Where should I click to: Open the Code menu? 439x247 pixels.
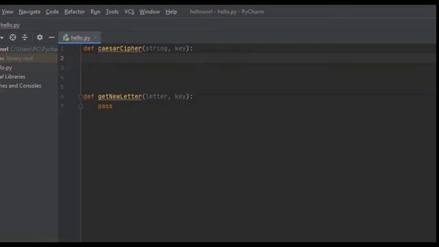point(52,12)
